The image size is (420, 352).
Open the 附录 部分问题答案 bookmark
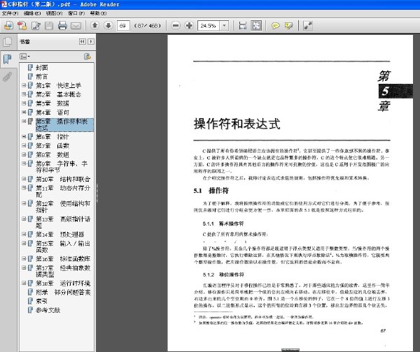63,292
